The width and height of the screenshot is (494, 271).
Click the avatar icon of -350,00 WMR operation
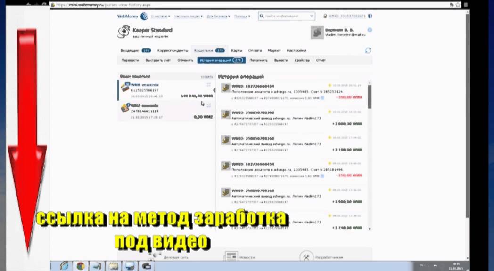[x=226, y=88]
